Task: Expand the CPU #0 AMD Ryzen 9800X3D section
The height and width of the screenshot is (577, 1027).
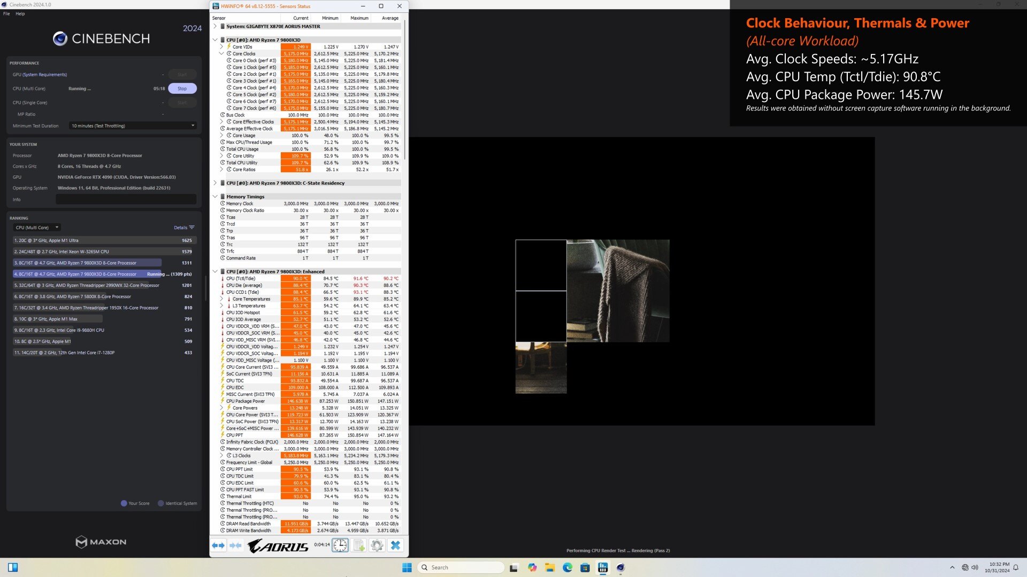Action: (x=214, y=40)
